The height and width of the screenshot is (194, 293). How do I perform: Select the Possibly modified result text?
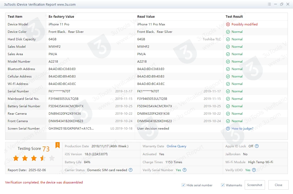pyautogui.click(x=244, y=24)
